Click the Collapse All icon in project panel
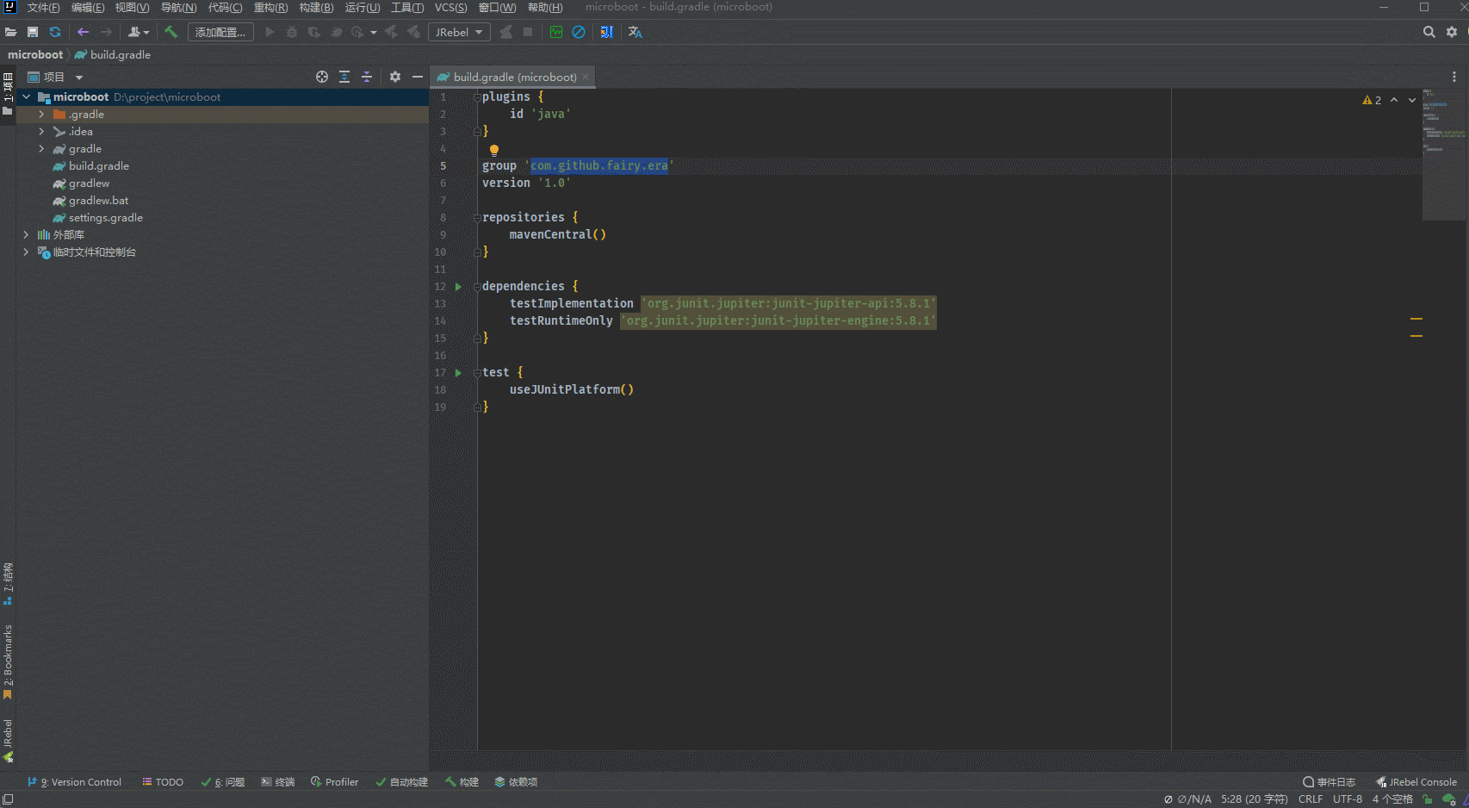Image resolution: width=1469 pixels, height=808 pixels. tap(367, 77)
